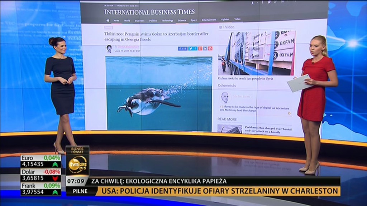
Task: Go to the Opinion section
Action: point(225,19)
